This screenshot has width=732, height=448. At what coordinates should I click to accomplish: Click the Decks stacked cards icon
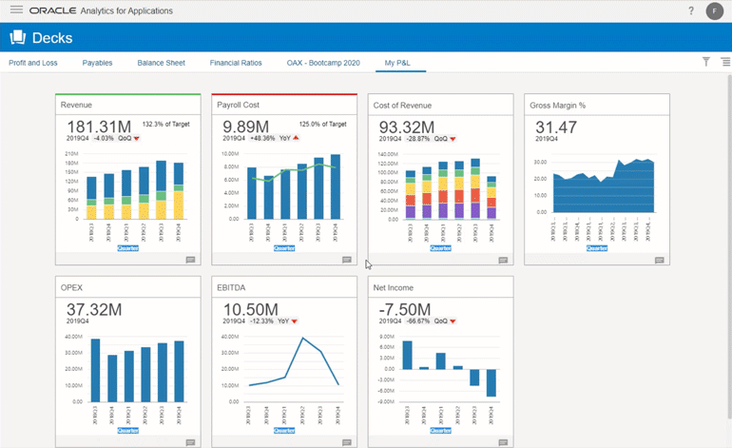(18, 37)
